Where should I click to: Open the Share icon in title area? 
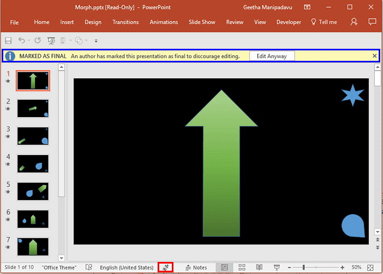(x=355, y=22)
